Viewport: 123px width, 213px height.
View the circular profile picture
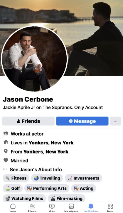click(34, 58)
